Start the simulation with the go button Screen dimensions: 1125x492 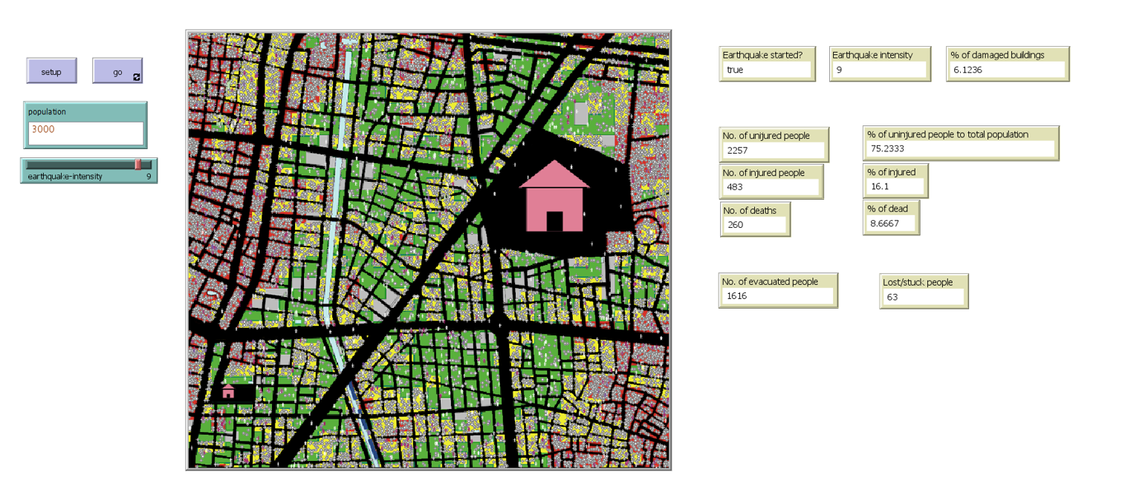coord(117,71)
